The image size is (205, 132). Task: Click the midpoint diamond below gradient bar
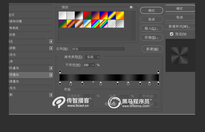[93, 82]
